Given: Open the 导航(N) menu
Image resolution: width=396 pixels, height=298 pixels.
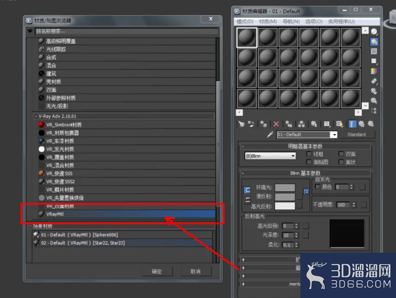Looking at the screenshot, I should coord(291,21).
